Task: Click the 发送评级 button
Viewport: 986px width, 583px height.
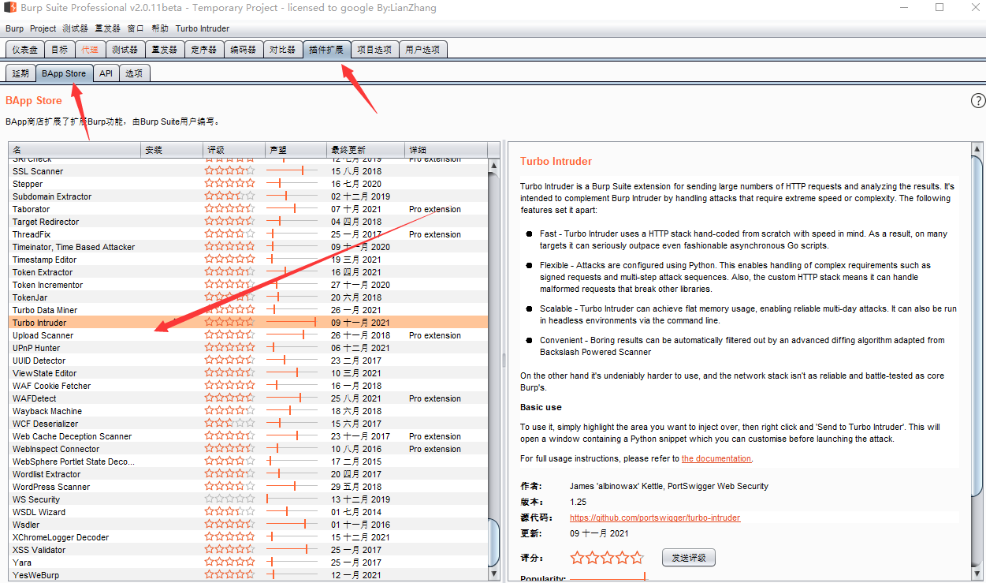Action: [x=688, y=558]
